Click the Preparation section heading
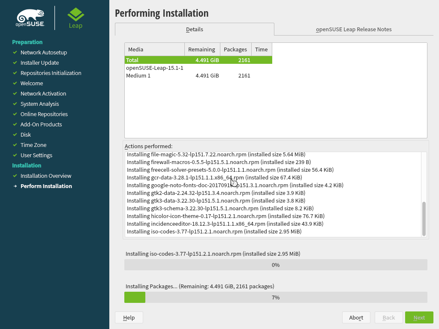Image resolution: width=439 pixels, height=329 pixels. [x=27, y=42]
